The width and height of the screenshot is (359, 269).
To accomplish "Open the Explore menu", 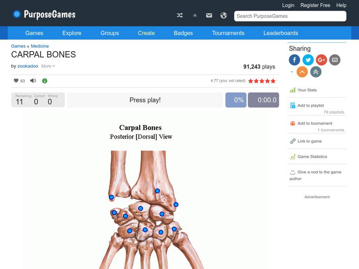I will click(x=71, y=33).
